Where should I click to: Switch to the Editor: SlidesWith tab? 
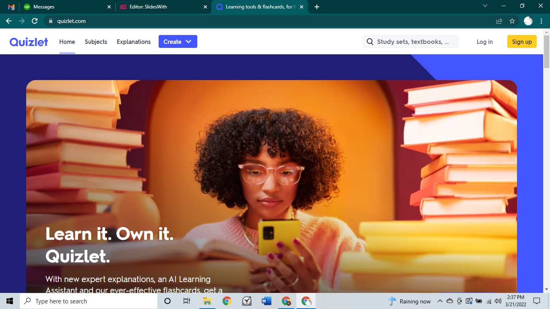coord(163,7)
